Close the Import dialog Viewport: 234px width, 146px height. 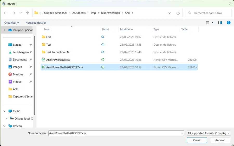coord(230,4)
